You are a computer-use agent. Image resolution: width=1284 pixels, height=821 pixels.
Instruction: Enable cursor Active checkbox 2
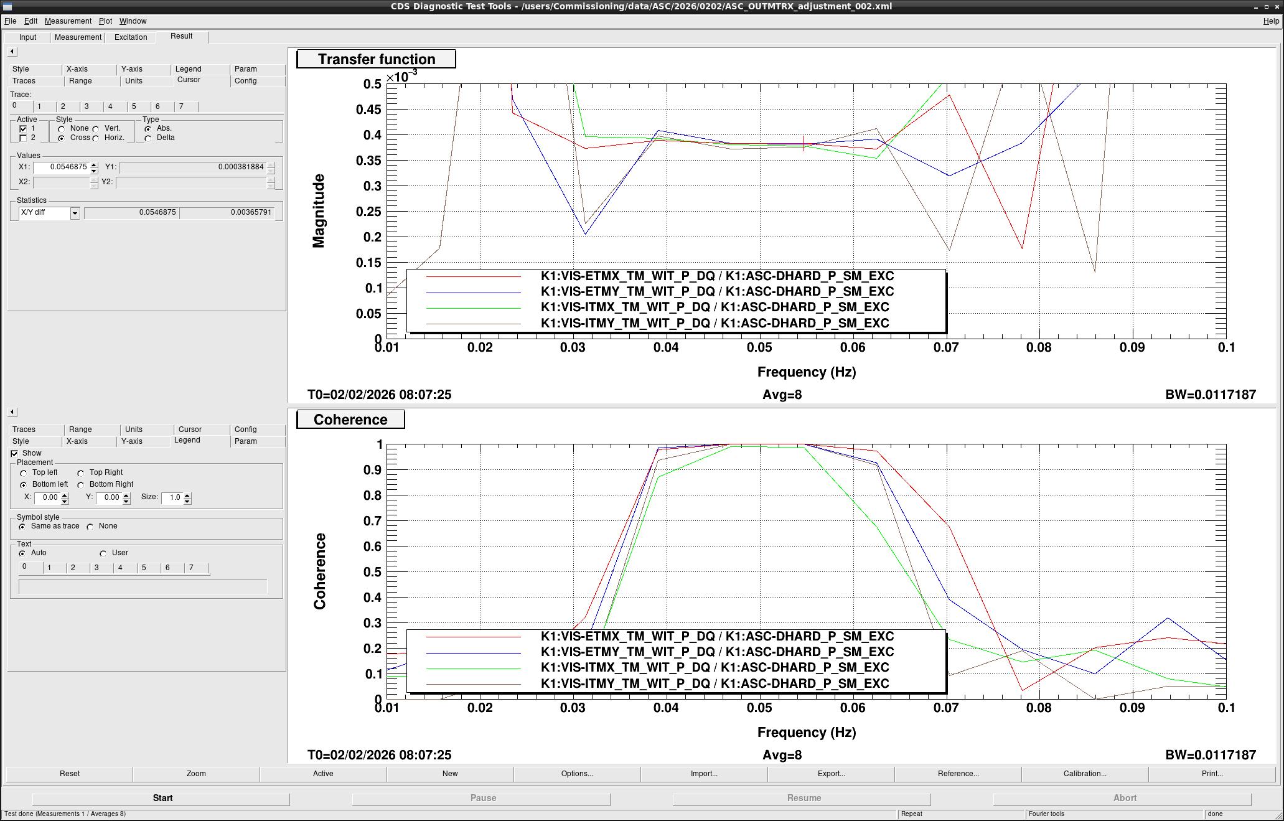coord(23,138)
